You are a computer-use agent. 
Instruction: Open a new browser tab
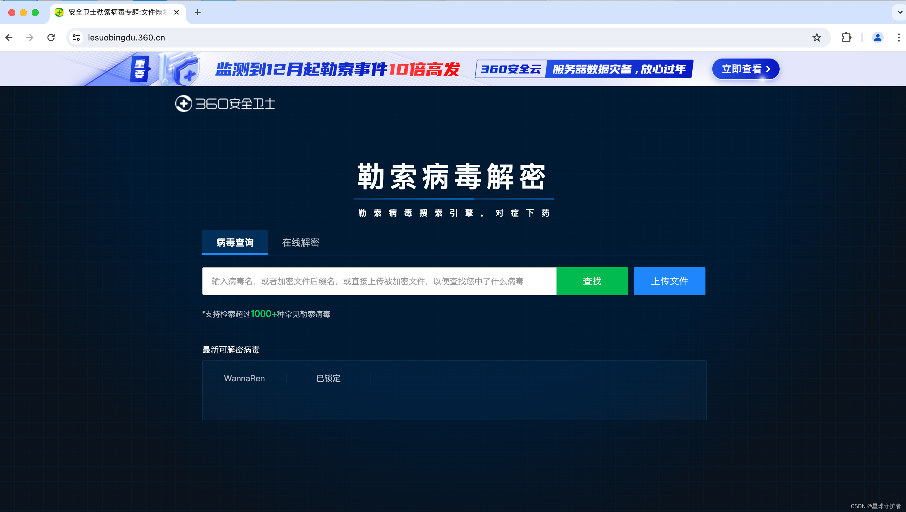[198, 13]
